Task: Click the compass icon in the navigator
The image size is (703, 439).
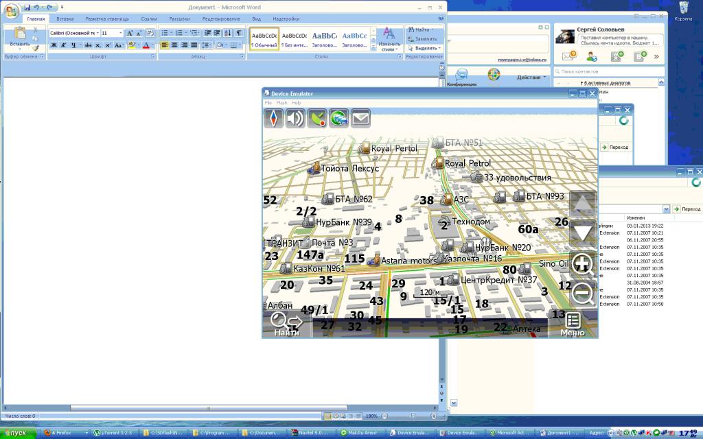Action: pyautogui.click(x=274, y=119)
